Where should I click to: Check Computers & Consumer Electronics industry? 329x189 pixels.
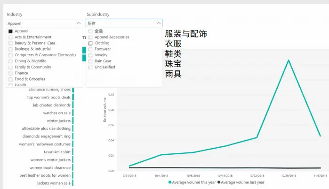coord(10,55)
